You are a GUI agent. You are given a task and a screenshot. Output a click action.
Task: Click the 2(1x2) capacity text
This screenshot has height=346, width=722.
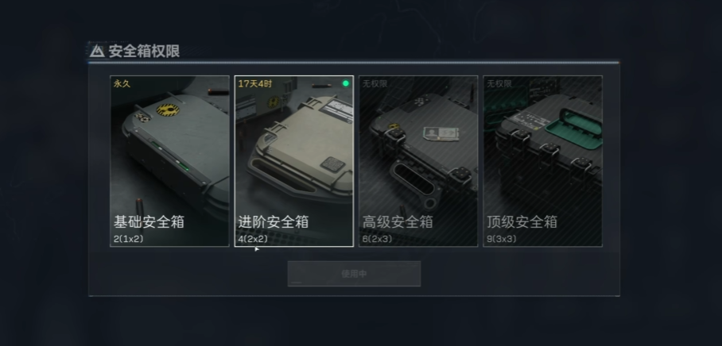click(x=129, y=239)
